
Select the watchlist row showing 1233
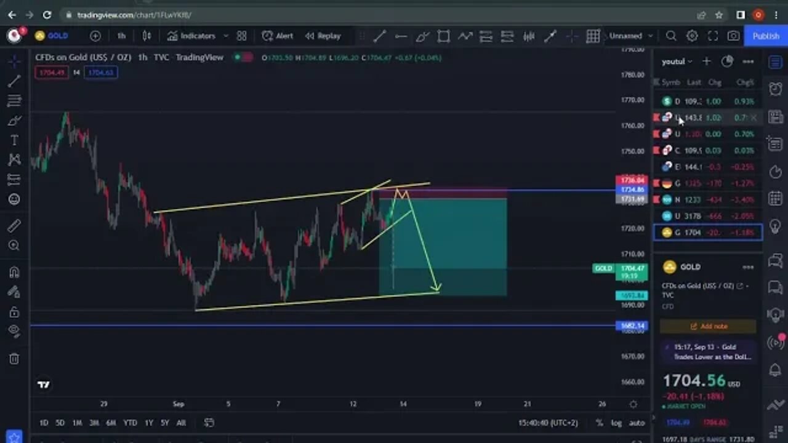tap(708, 199)
